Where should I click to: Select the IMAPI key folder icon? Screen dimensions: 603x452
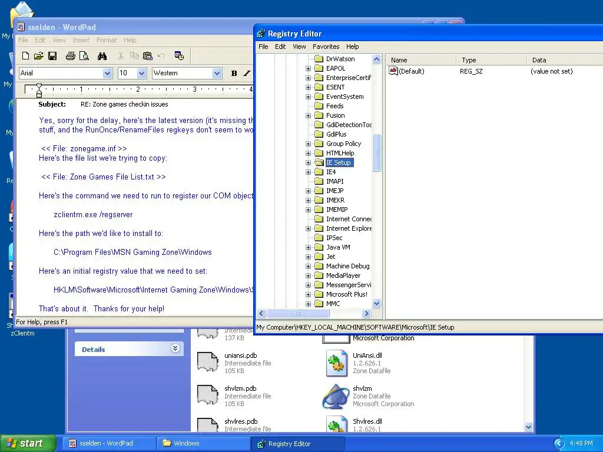click(319, 181)
